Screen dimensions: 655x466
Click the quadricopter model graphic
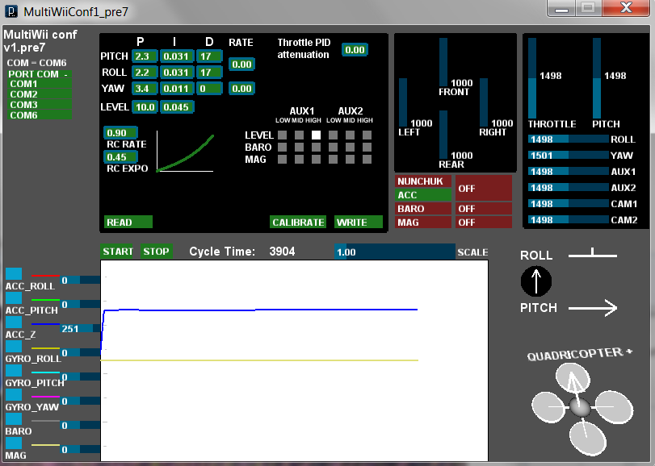click(x=582, y=408)
